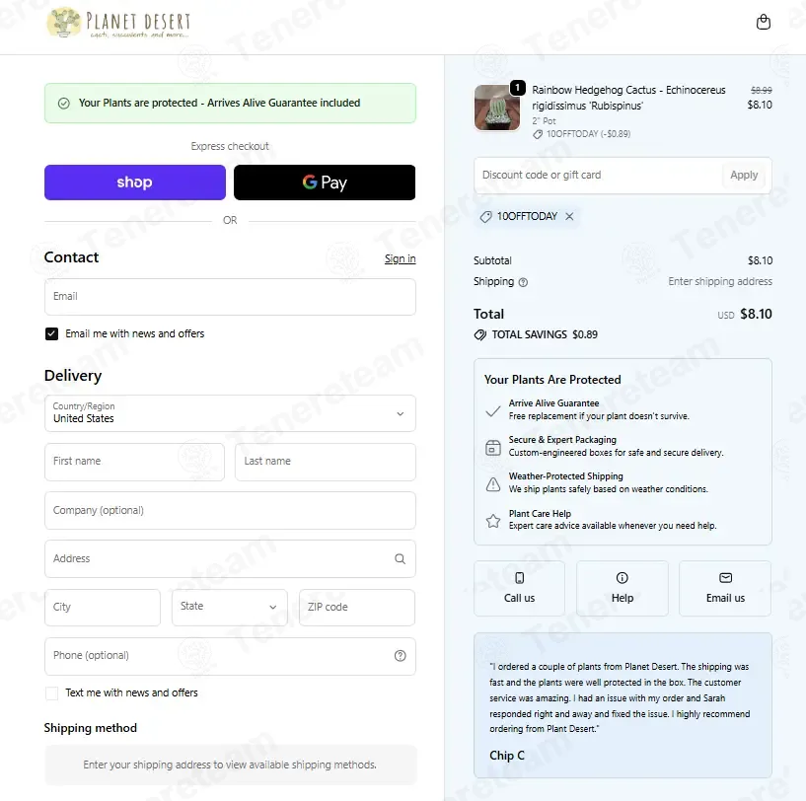
Task: Click the discount code or gift card field
Action: tap(596, 176)
